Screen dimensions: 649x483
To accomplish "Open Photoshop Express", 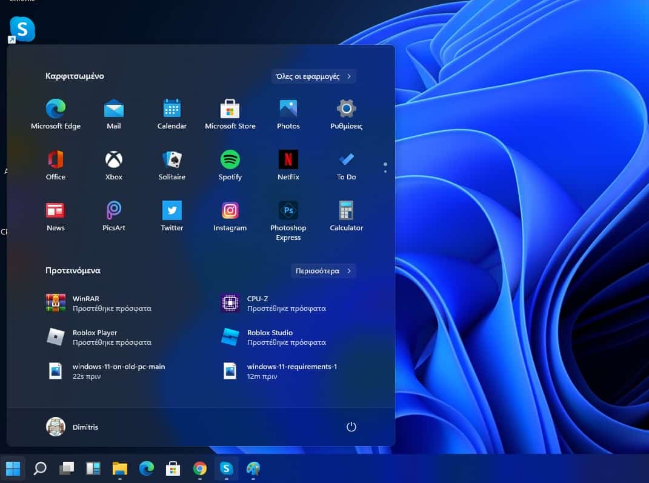I will point(288,221).
